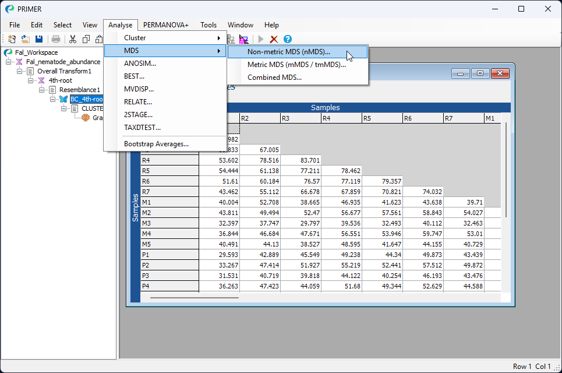Image resolution: width=562 pixels, height=373 pixels.
Task: Choose Non-metric MDS (nMDS) from submenu
Action: point(288,51)
